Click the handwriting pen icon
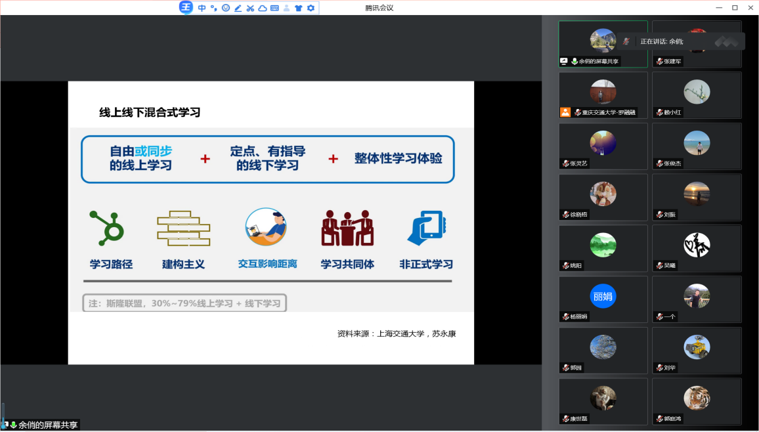Screen dimensions: 759x432 click(238, 8)
